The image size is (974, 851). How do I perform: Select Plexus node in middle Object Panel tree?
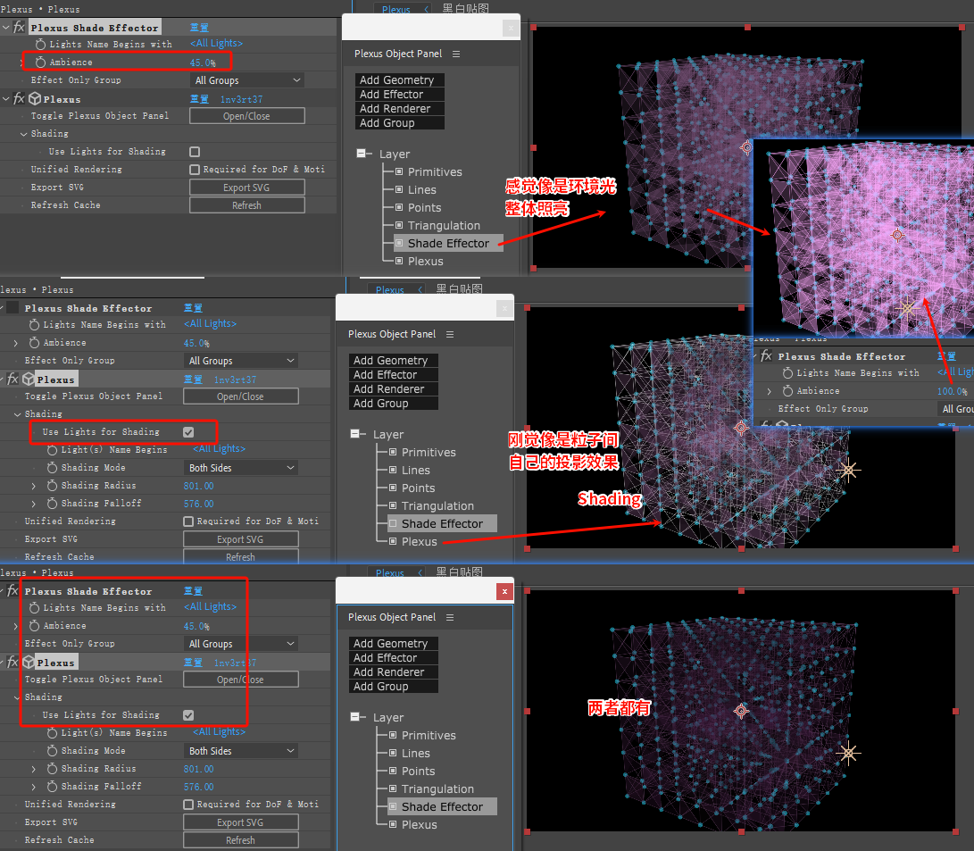tap(420, 542)
